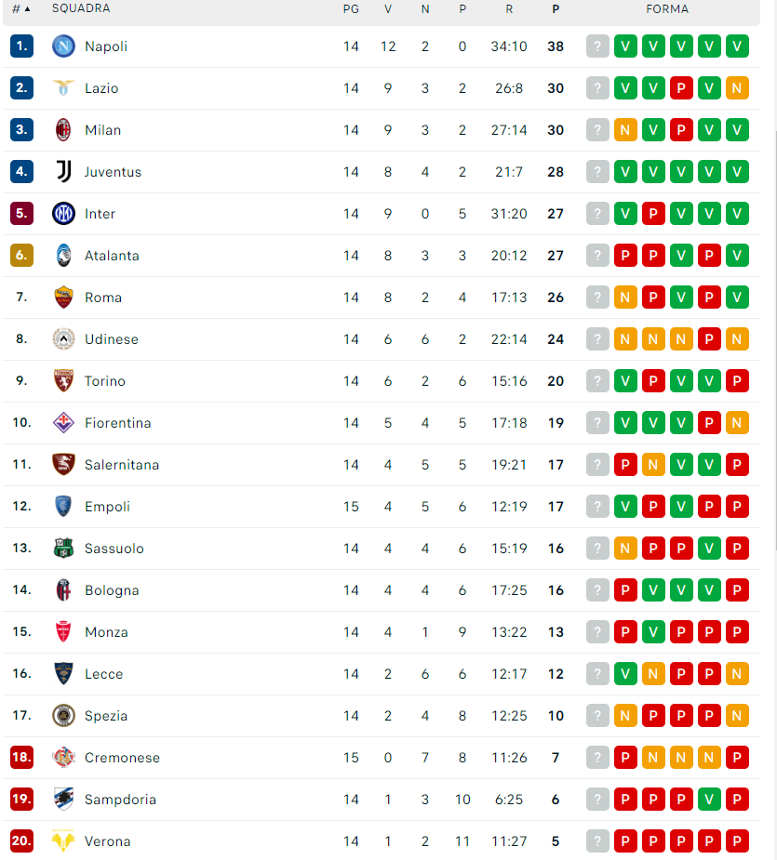Image resolution: width=777 pixels, height=860 pixels.
Task: Click Sampdoria's green V win form box
Action: tap(709, 800)
